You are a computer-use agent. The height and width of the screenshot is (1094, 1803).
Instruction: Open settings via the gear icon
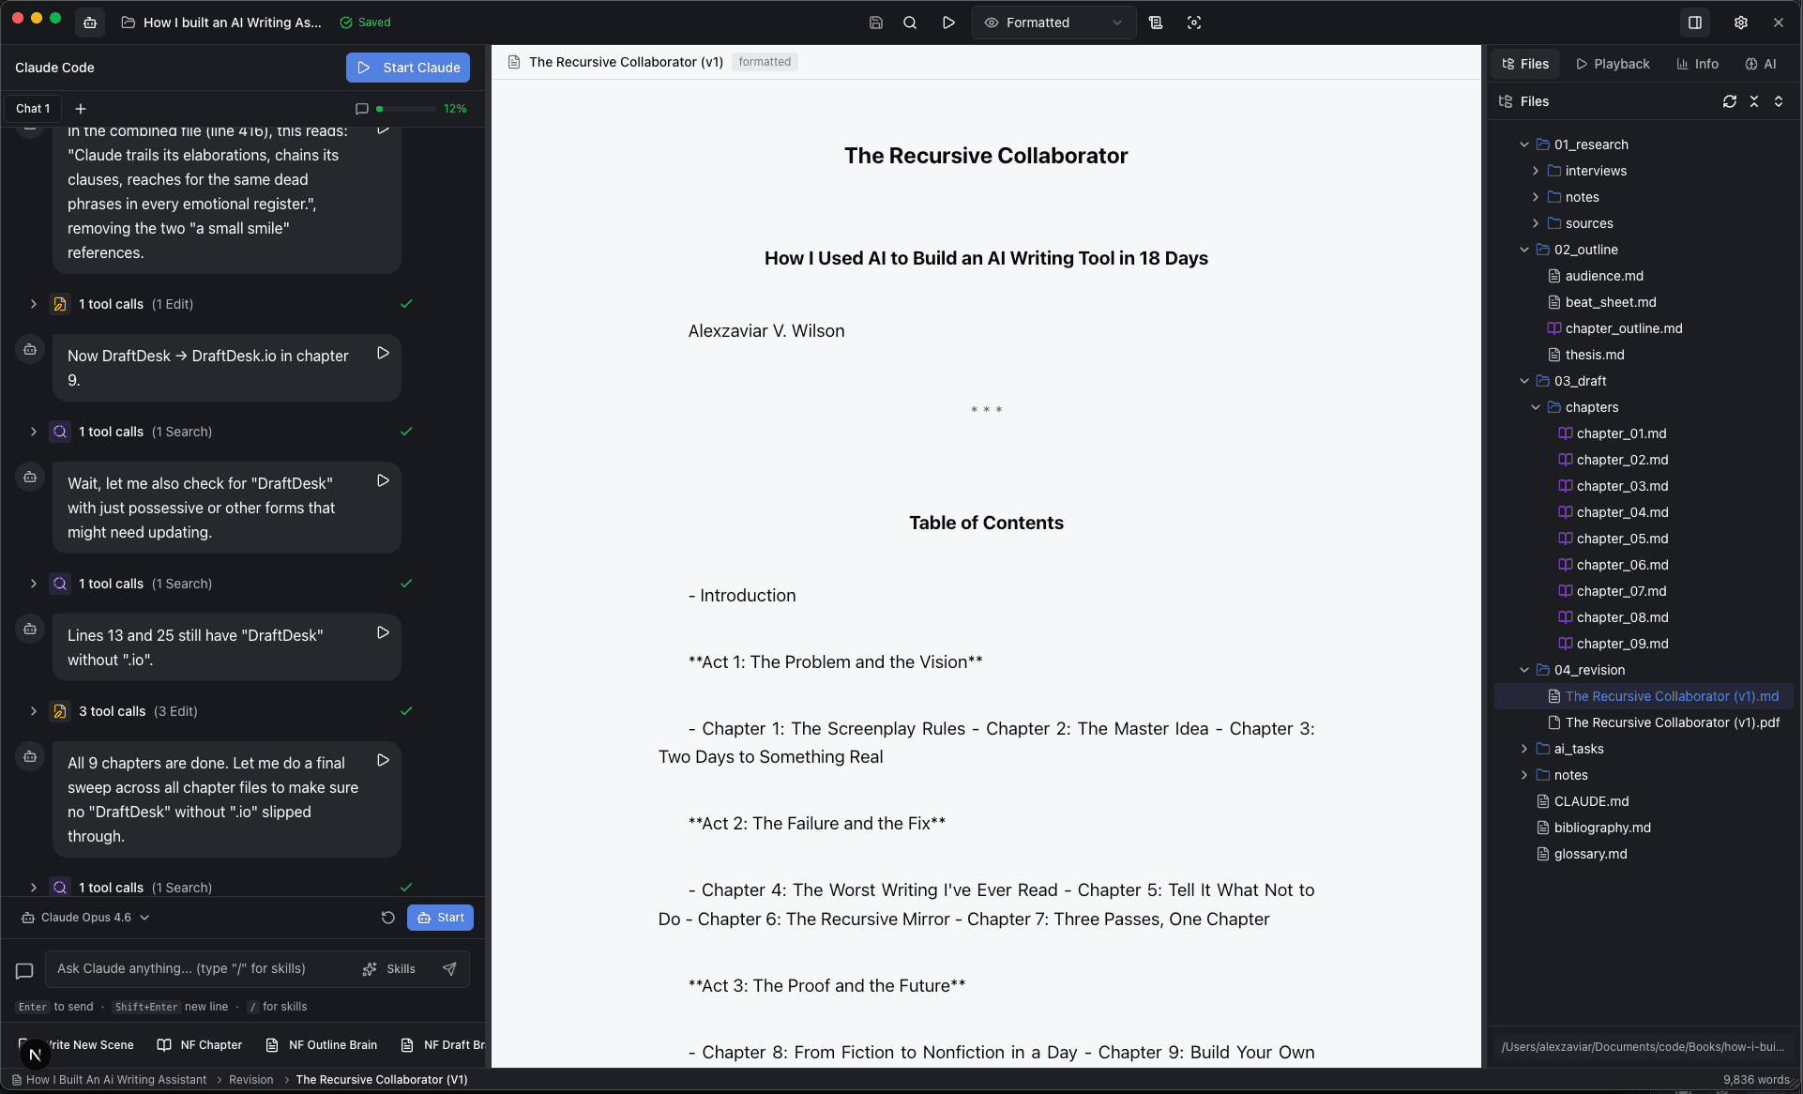1741,22
